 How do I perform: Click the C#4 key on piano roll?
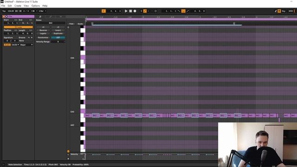point(83,58)
